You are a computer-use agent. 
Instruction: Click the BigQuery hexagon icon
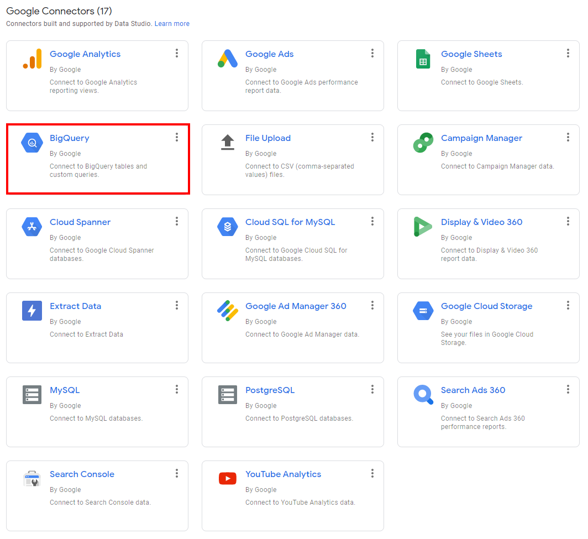32,143
